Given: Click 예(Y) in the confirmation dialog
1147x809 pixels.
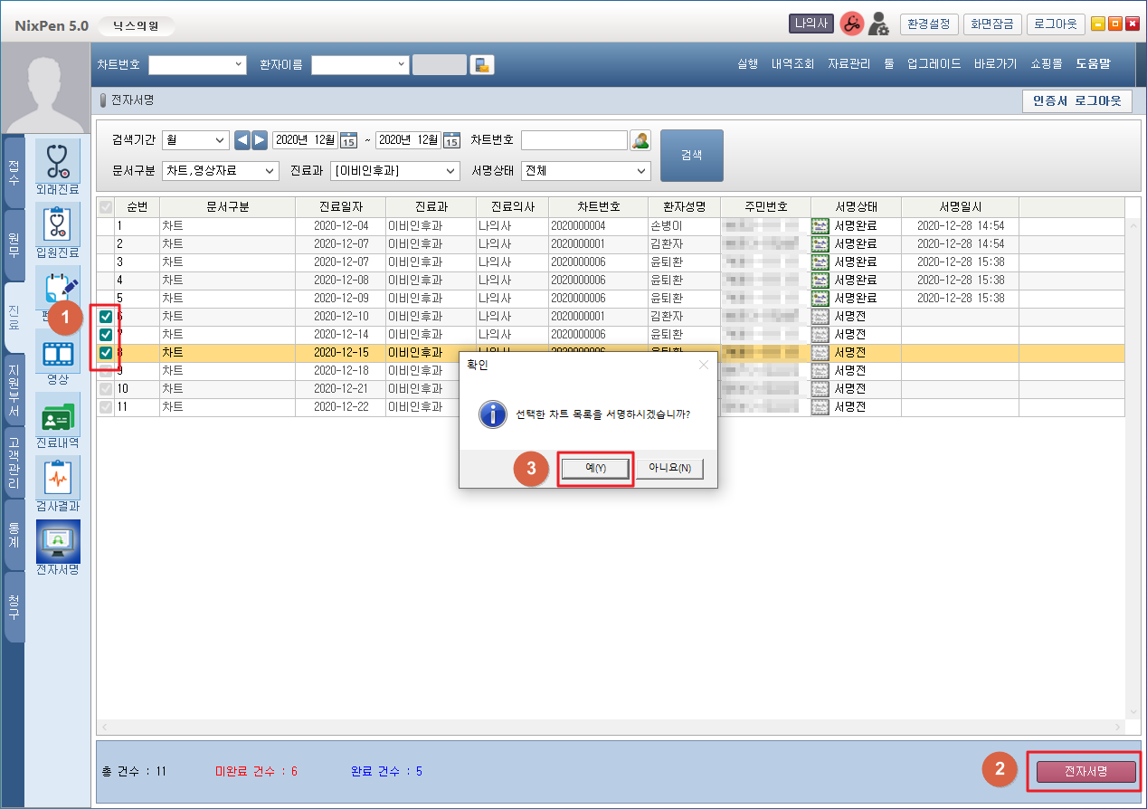Looking at the screenshot, I should point(594,468).
